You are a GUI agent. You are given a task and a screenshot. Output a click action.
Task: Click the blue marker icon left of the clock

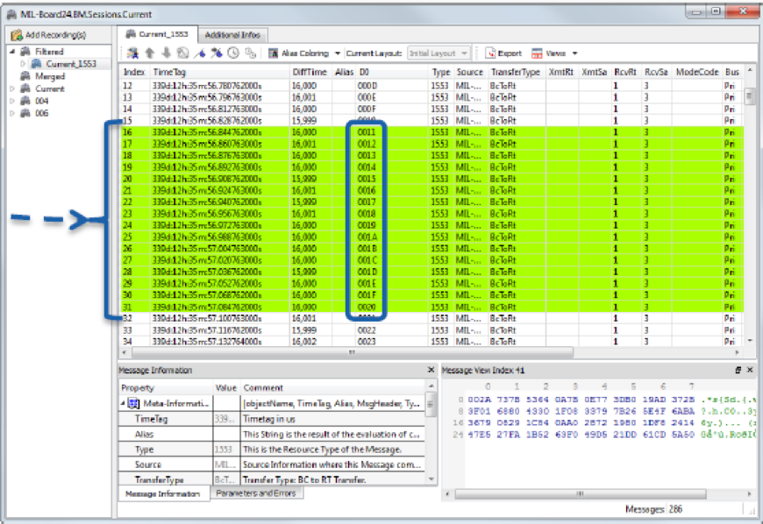coord(217,53)
